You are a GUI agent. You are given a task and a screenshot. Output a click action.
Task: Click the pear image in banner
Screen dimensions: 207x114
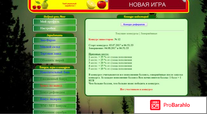click(x=45, y=5)
